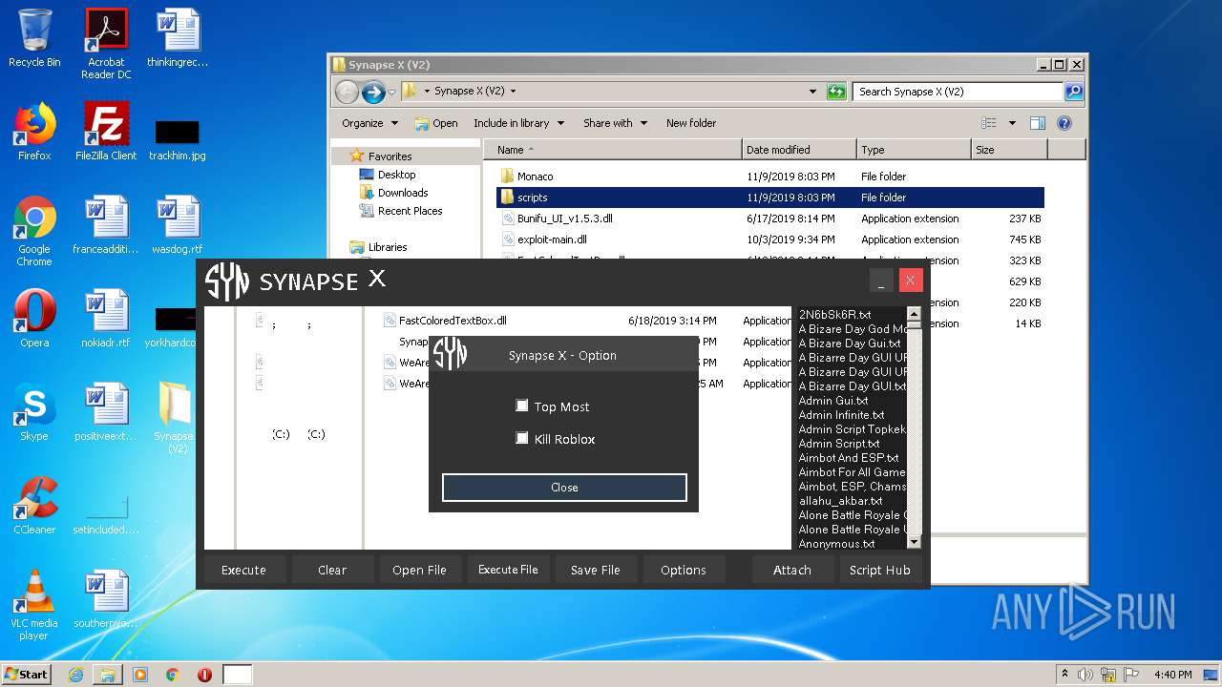Open the change view options dropdown arrow

click(x=1012, y=123)
